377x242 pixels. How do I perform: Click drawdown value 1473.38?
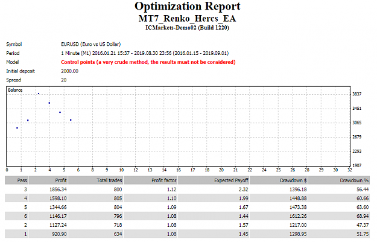298,208
